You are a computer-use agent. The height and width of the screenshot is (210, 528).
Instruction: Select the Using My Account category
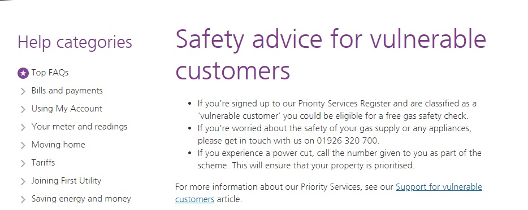67,109
